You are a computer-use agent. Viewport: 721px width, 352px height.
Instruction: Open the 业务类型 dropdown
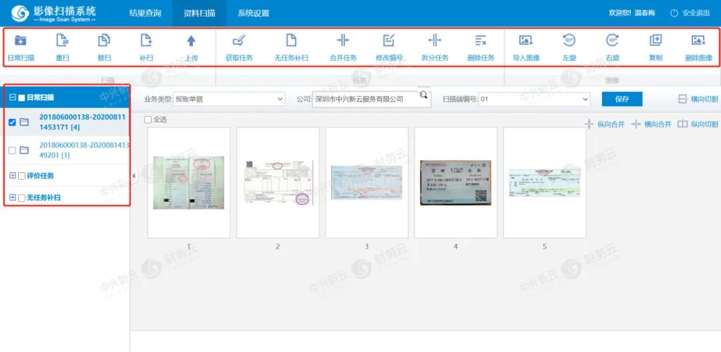point(229,99)
